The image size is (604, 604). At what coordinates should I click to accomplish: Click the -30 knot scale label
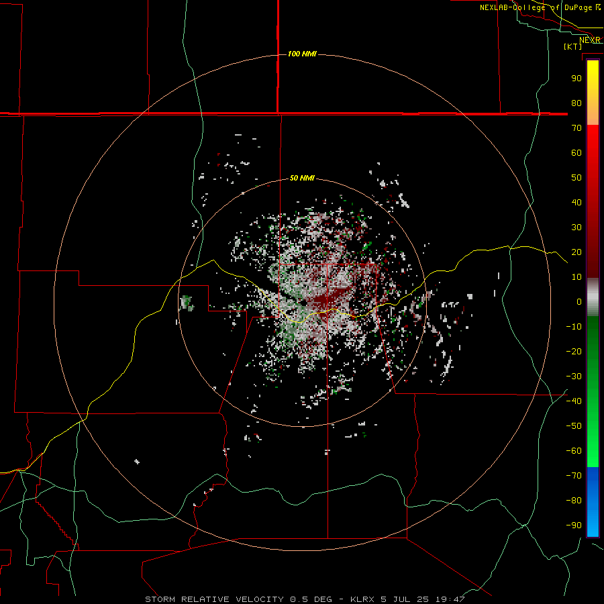coord(574,376)
